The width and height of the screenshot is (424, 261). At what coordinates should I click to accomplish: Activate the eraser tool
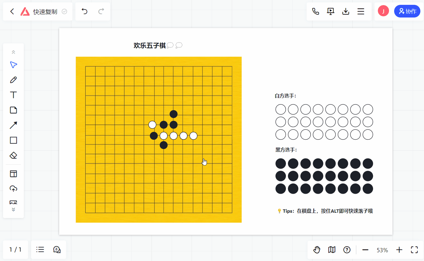pyautogui.click(x=13, y=155)
